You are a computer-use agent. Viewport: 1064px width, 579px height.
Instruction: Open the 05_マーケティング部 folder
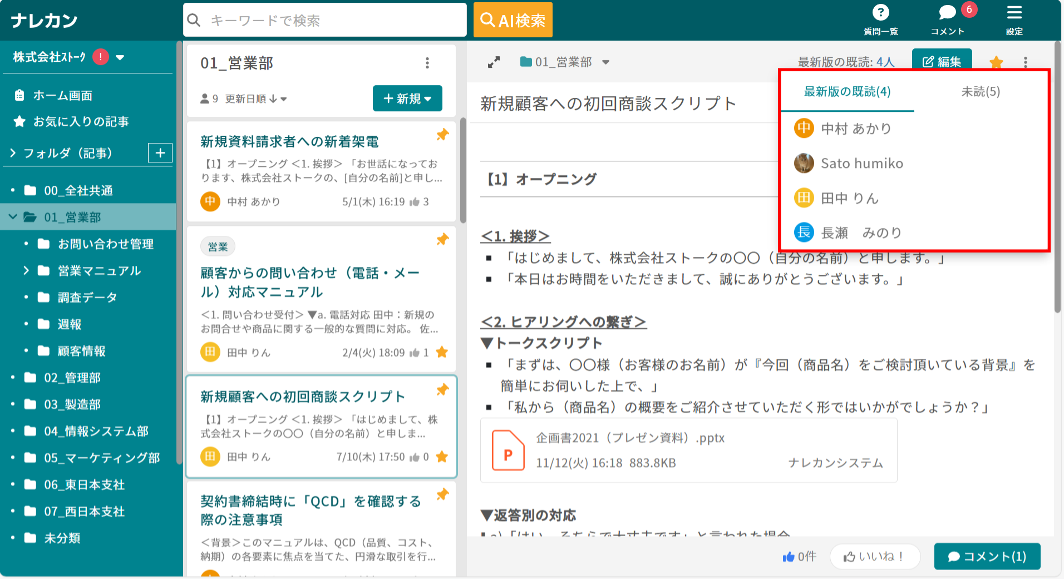pos(102,458)
